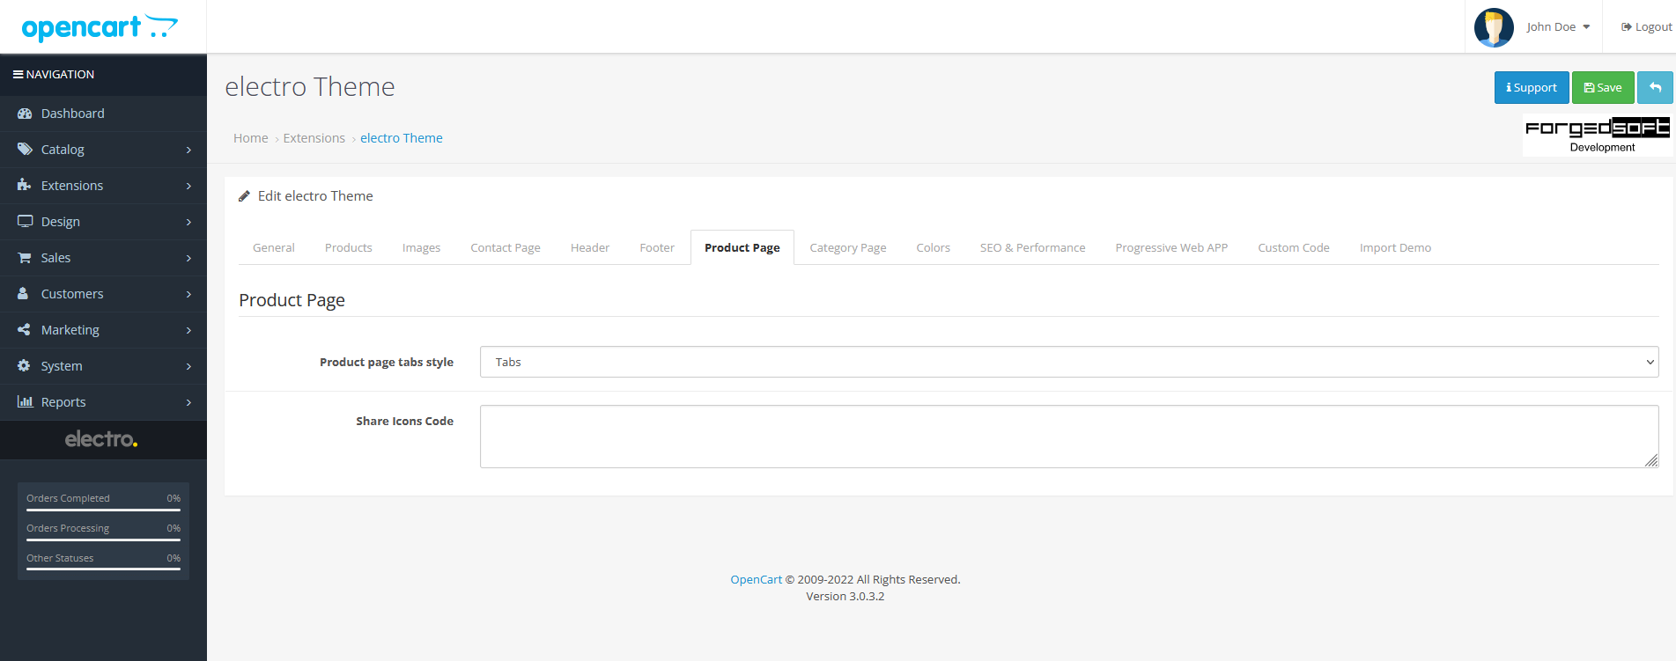The image size is (1676, 661).
Task: Expand the Design menu chevron
Action: (x=188, y=223)
